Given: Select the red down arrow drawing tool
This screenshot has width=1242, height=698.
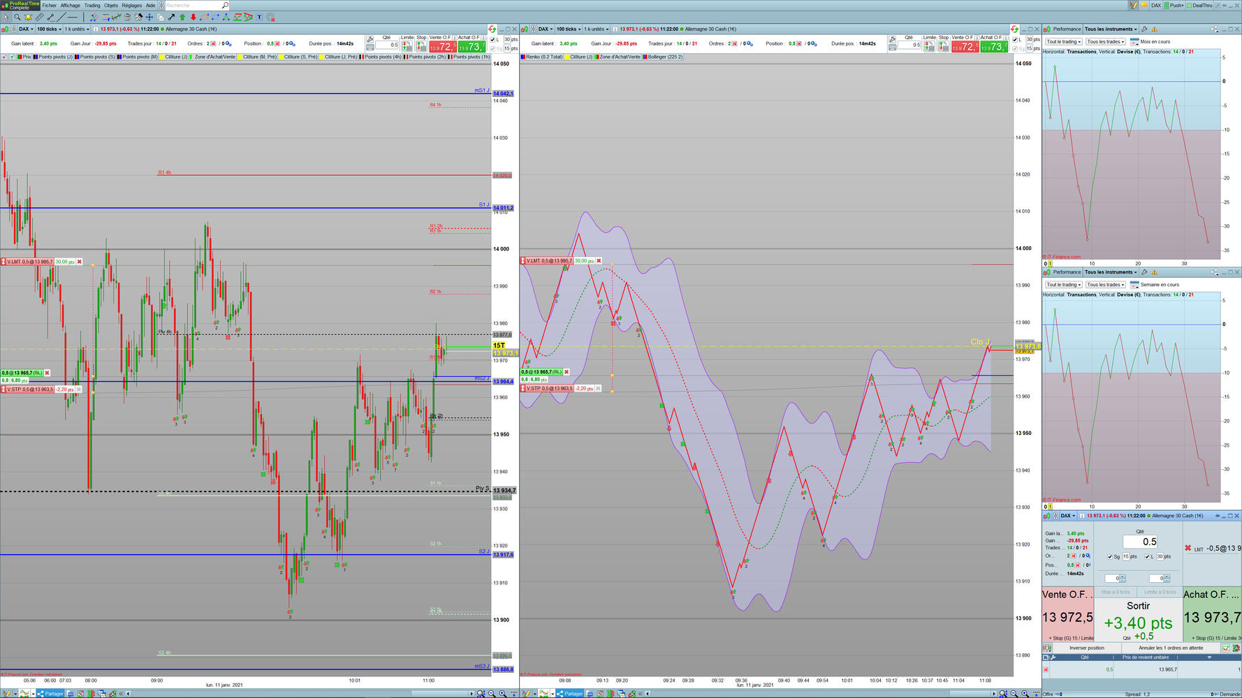Looking at the screenshot, I should coord(193,17).
